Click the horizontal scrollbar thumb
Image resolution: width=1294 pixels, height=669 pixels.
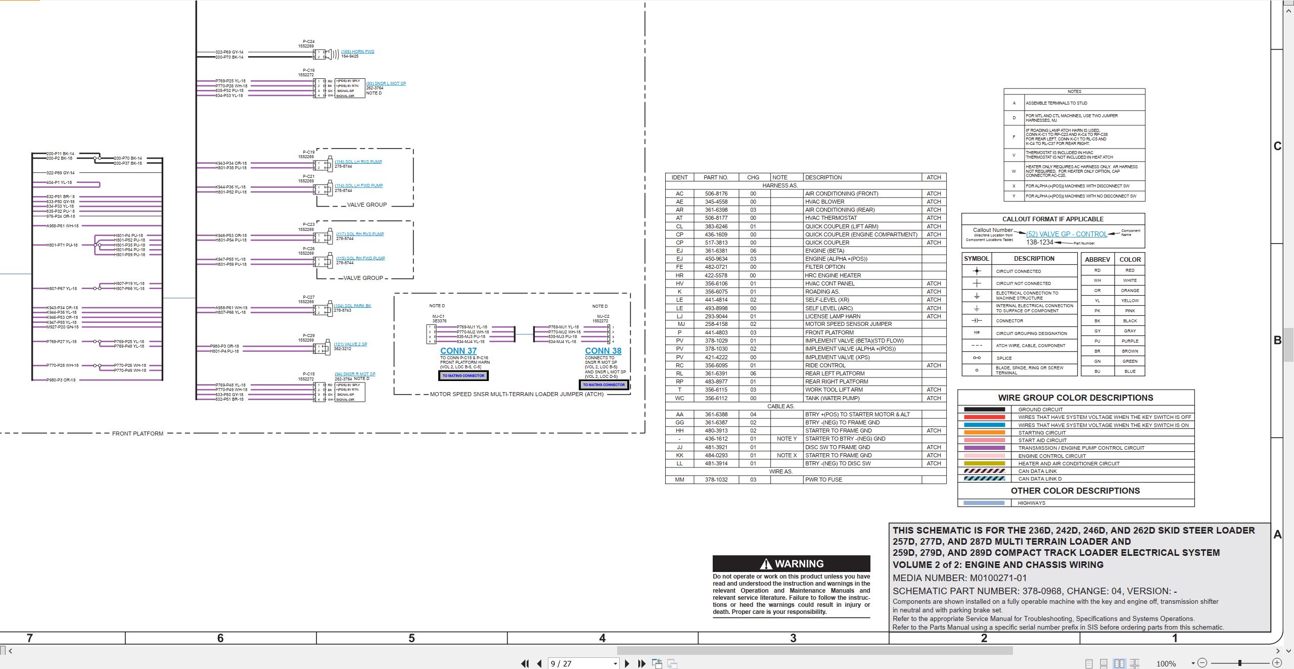tap(815, 651)
